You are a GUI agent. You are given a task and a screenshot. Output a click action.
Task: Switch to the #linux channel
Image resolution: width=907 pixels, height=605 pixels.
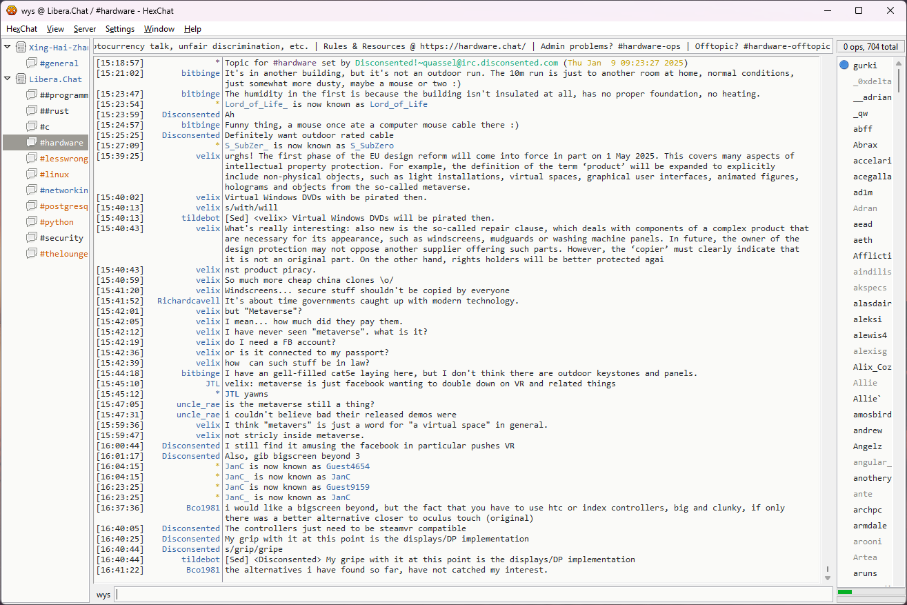pos(54,175)
